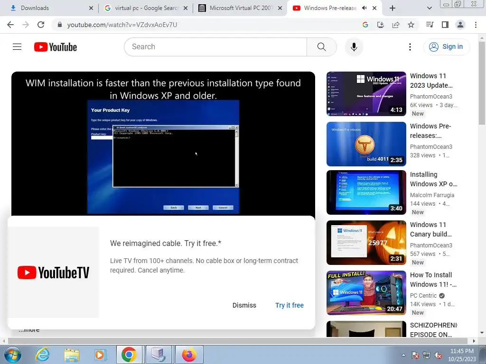Open the Windows 11 2023 Update title link
The width and height of the screenshot is (486, 364).
click(431, 81)
